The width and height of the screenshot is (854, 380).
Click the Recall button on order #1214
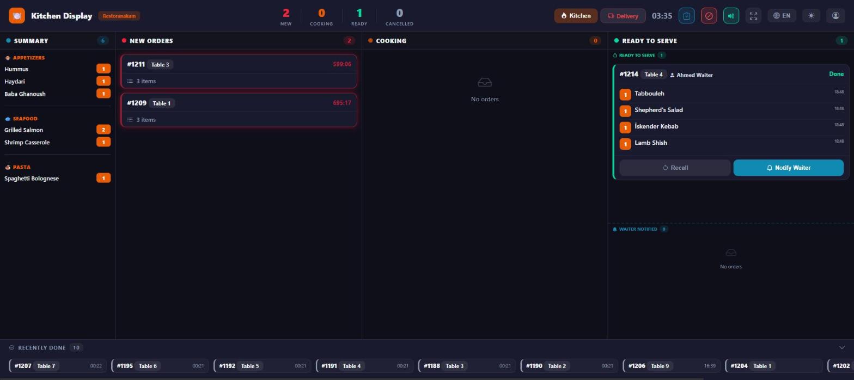click(x=675, y=168)
